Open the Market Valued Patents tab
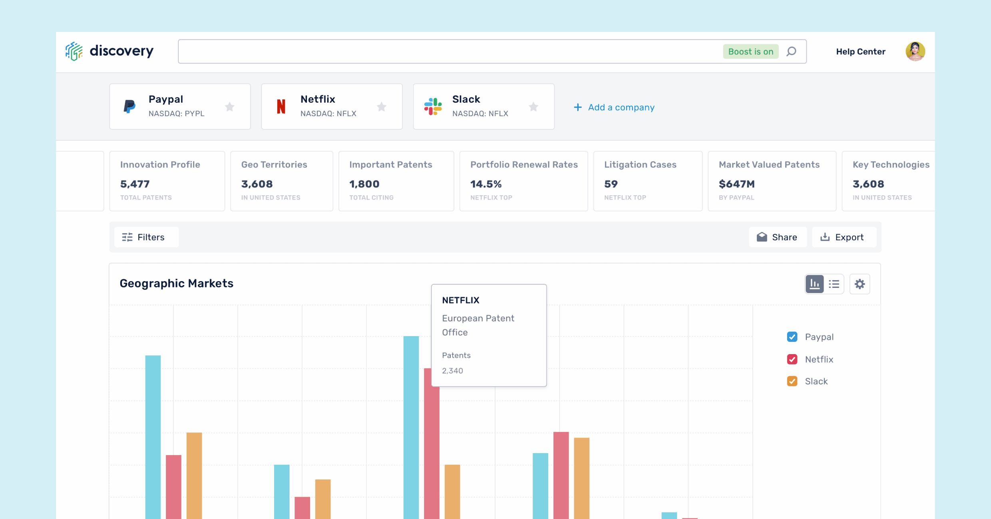The image size is (991, 519). [x=772, y=180]
